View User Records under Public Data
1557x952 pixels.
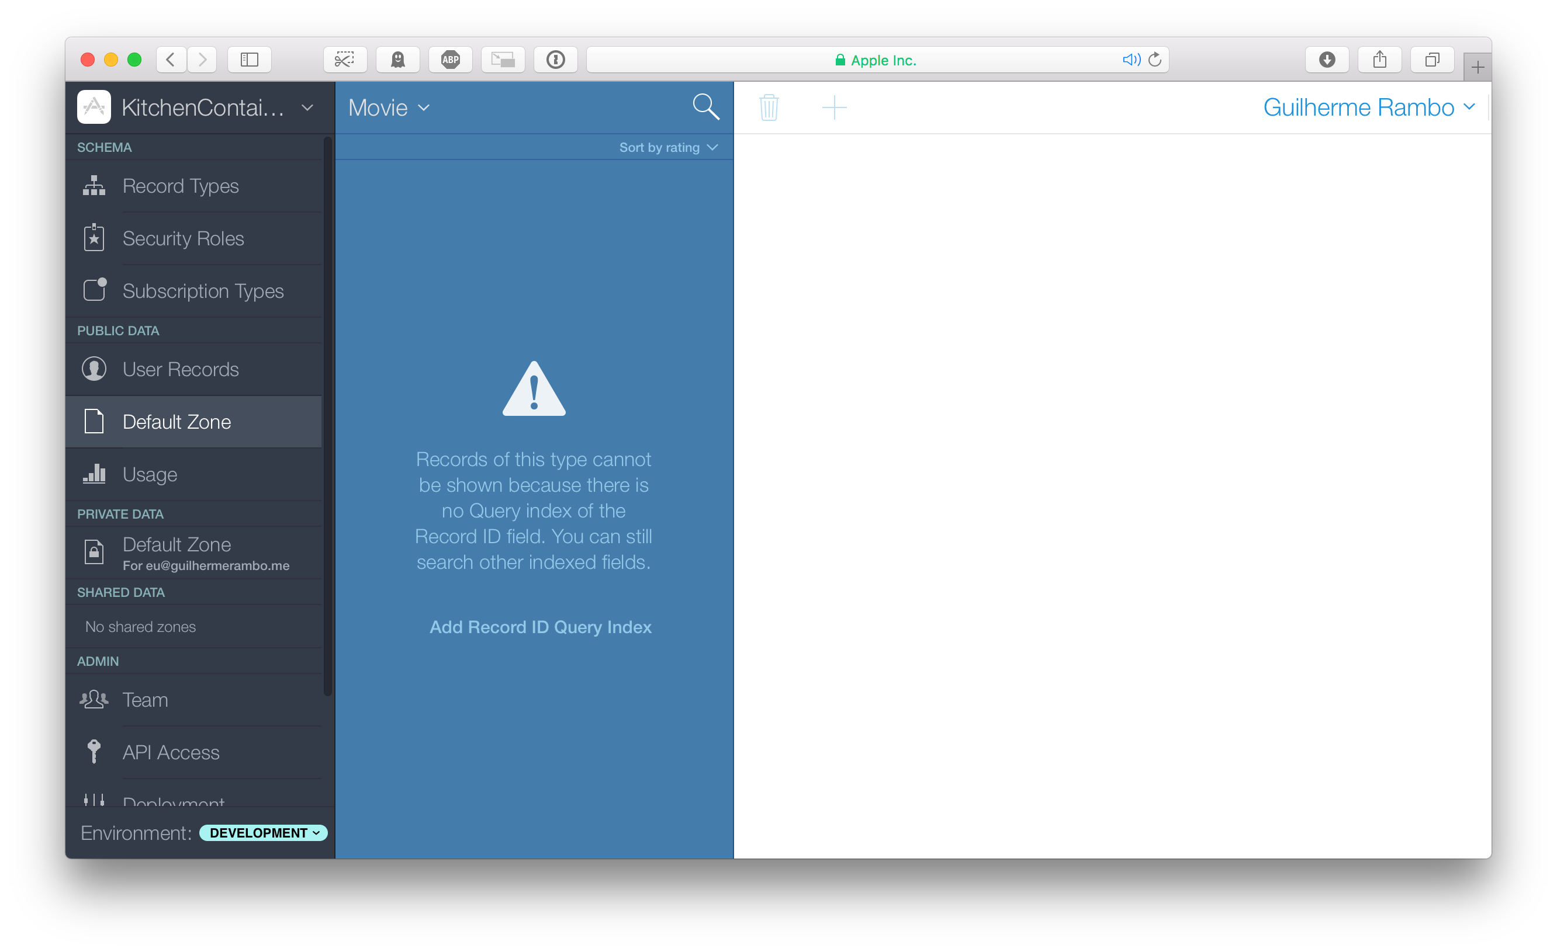pyautogui.click(x=180, y=369)
